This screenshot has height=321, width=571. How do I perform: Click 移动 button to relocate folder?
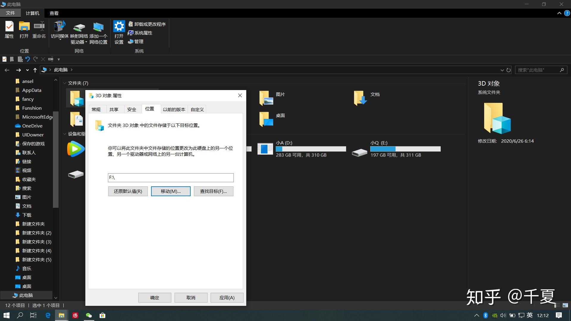[x=171, y=191]
